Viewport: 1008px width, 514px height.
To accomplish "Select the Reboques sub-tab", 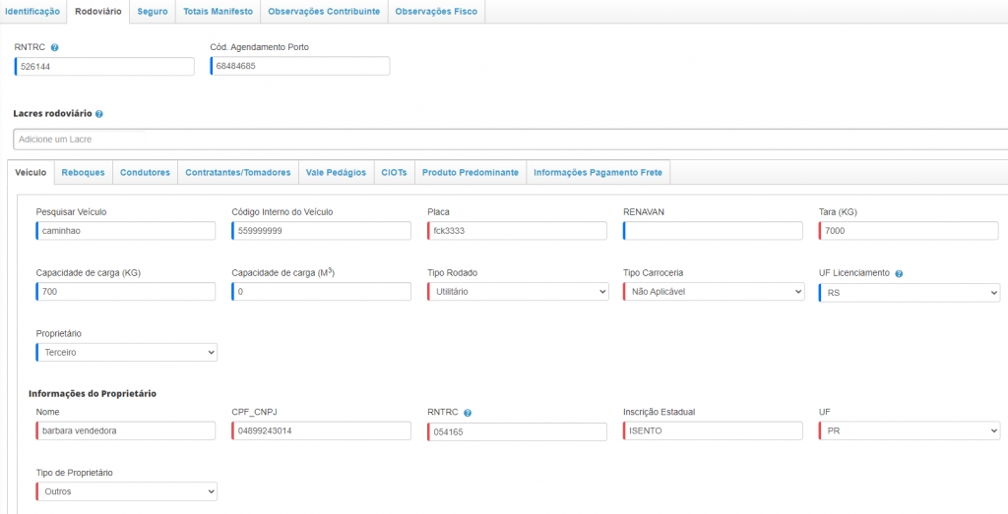I will (x=83, y=172).
